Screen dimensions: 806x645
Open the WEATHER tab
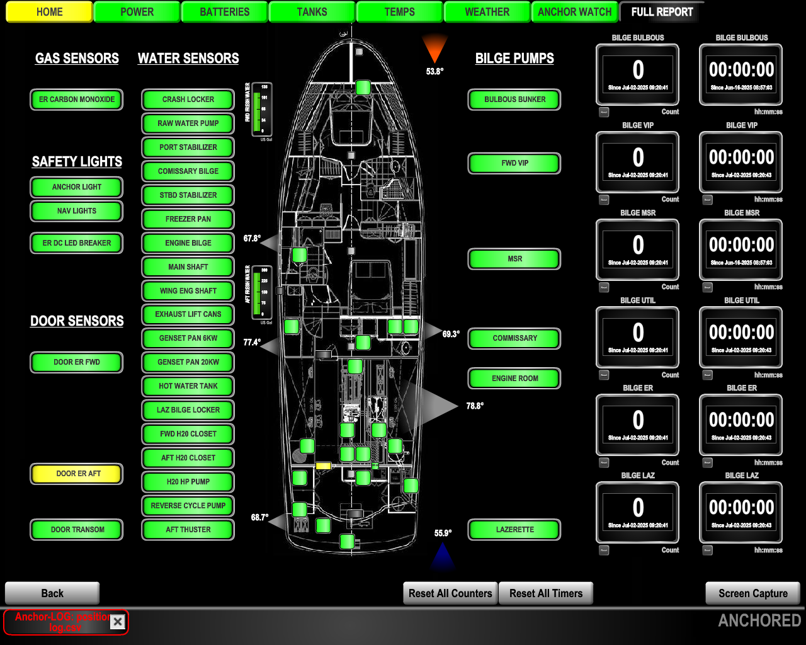click(x=487, y=12)
